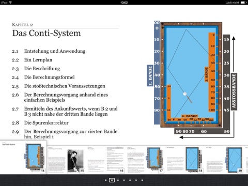The image size is (248, 186).
Task: Go to section 2.3 Die Beschriftung
Action: [x=36, y=69]
